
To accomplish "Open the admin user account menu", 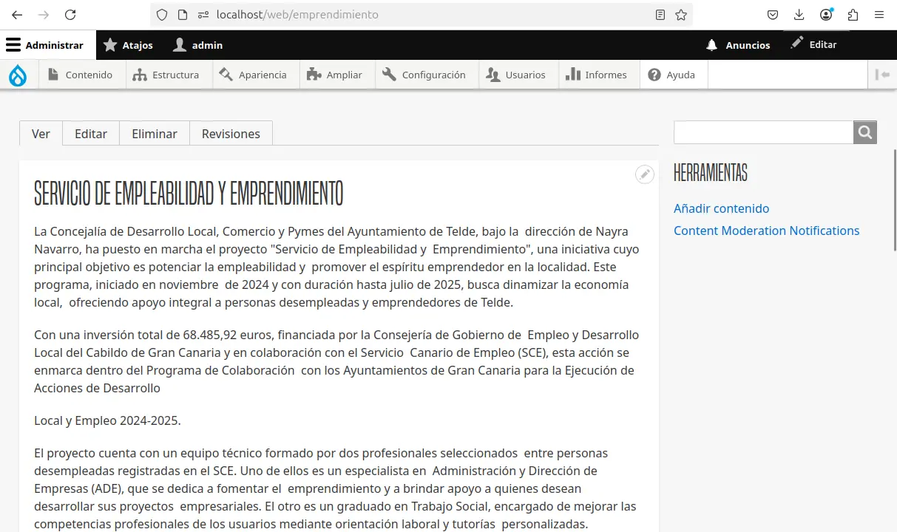I will click(197, 44).
